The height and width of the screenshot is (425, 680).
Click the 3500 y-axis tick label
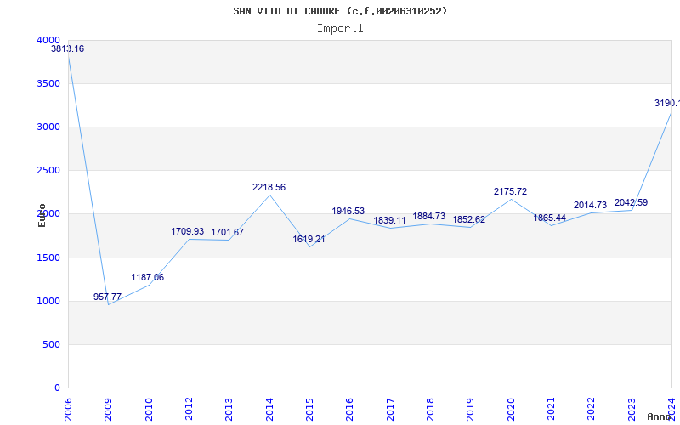tap(48, 83)
